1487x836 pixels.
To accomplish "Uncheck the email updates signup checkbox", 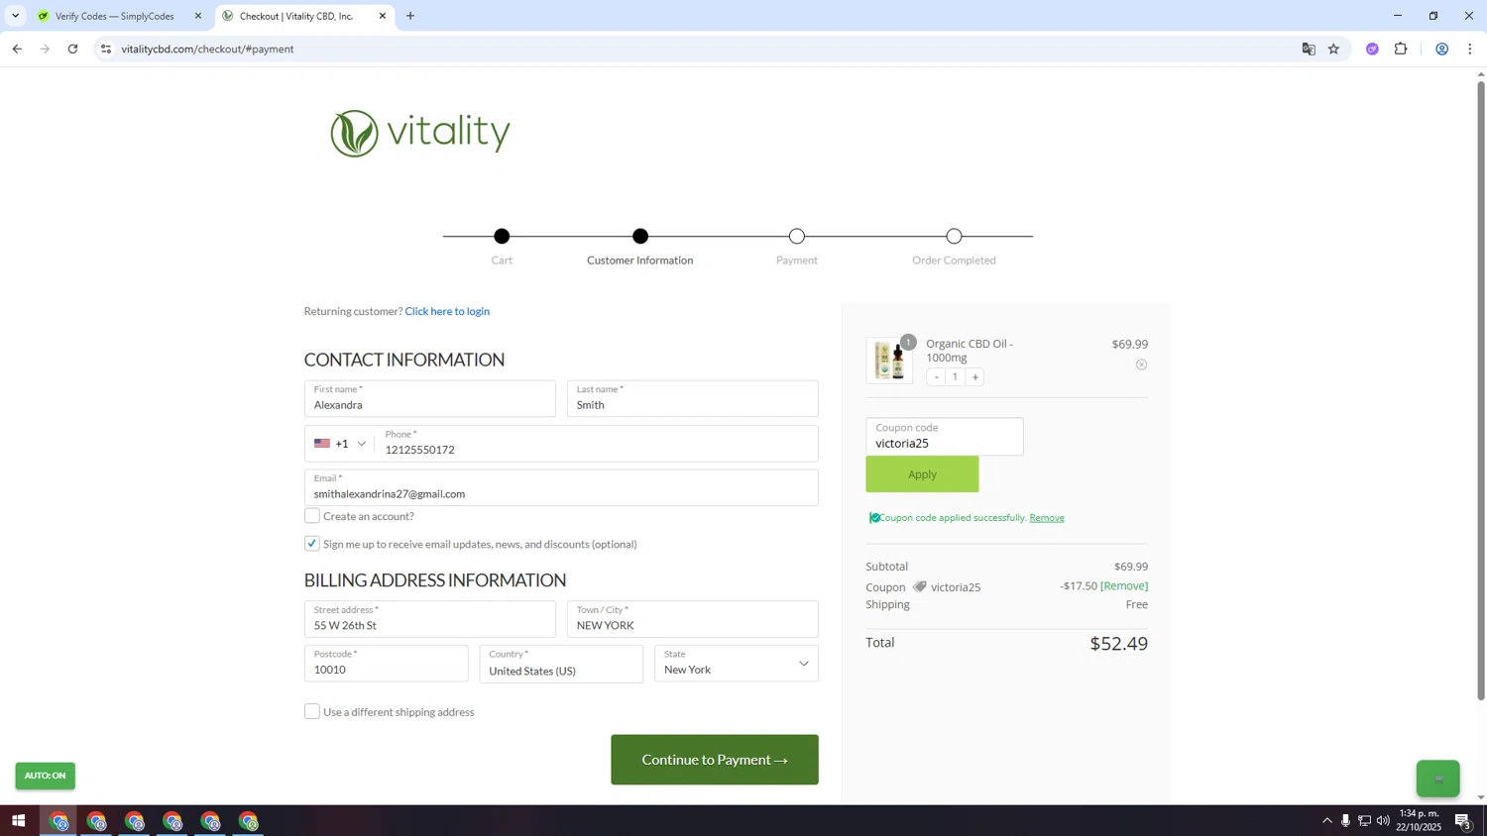I will tap(312, 544).
